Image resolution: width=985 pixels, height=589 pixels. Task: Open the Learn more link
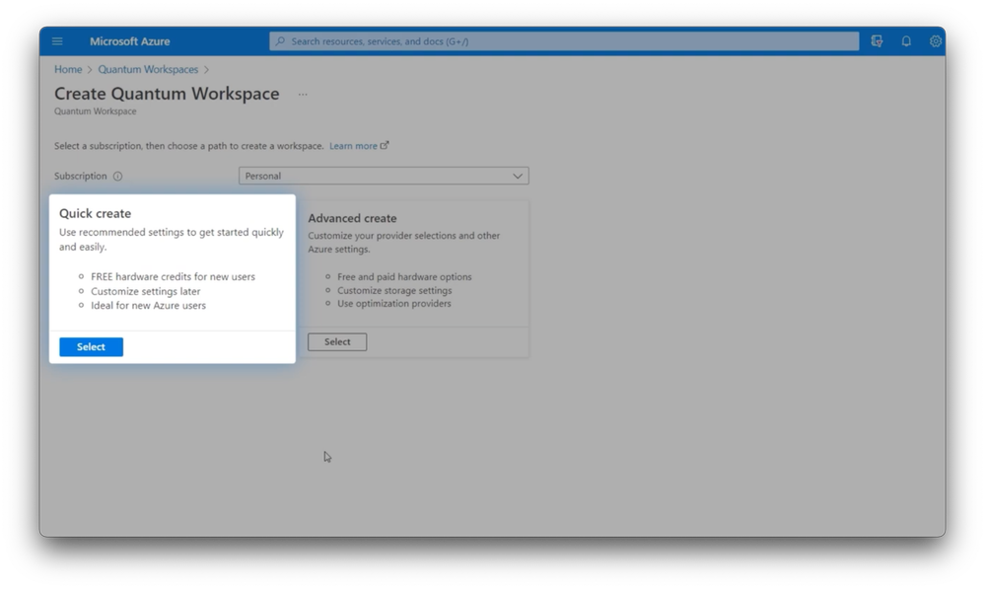[353, 146]
